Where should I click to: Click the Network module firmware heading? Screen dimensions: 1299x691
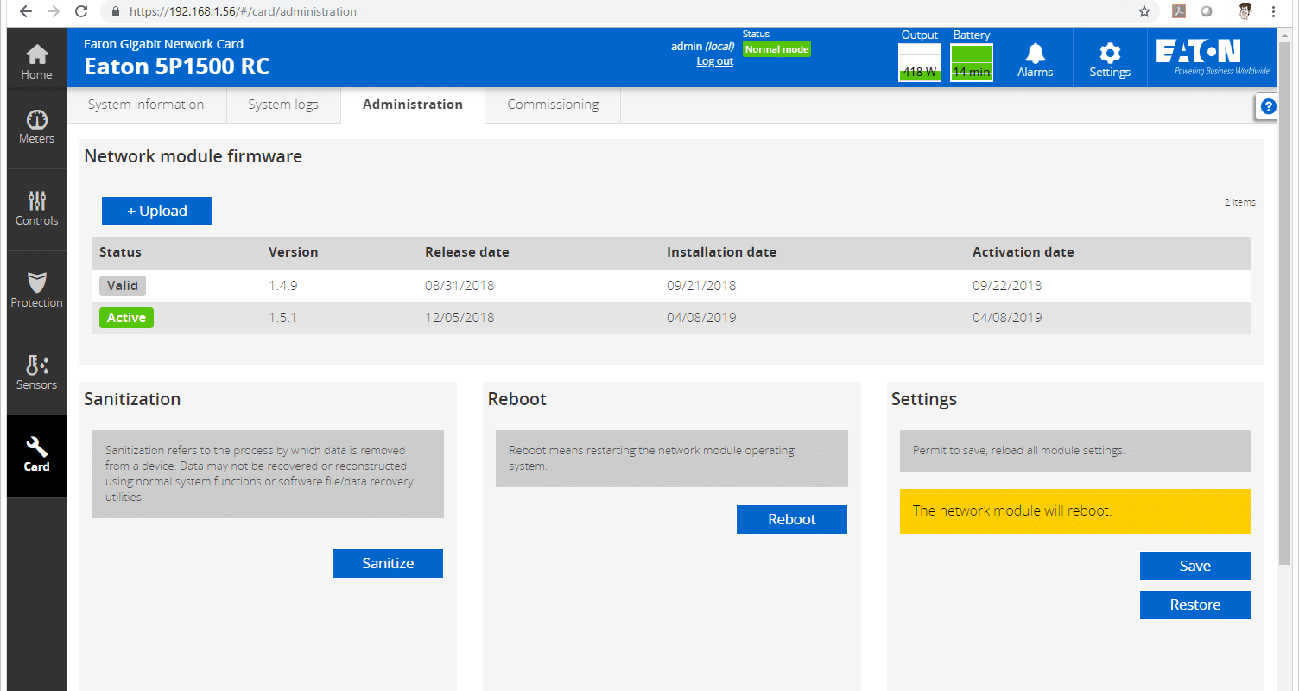(193, 157)
